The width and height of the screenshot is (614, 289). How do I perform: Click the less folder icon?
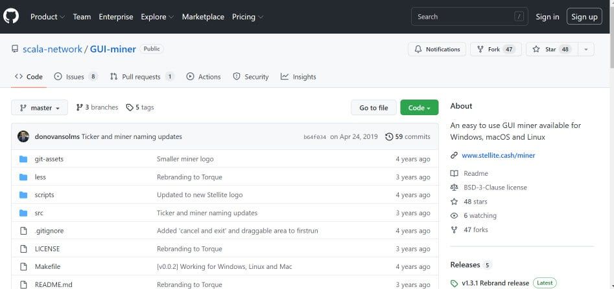pos(23,177)
